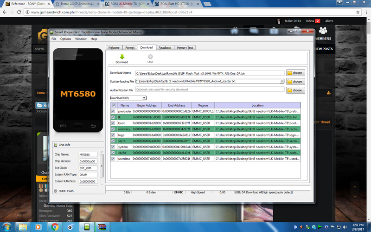Click the Location column header
Screen dimensions: 371x232
(x=258, y=105)
